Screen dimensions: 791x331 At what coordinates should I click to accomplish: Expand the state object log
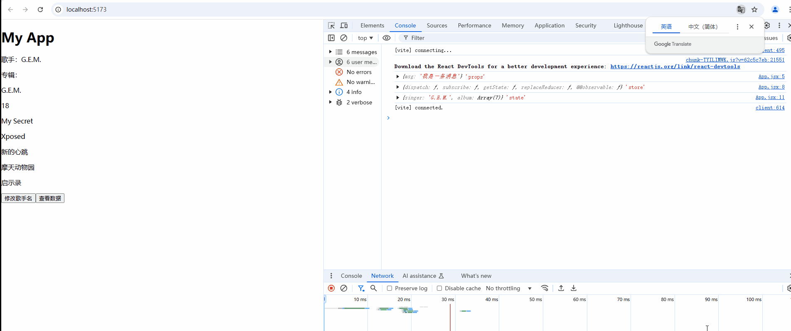click(x=398, y=97)
